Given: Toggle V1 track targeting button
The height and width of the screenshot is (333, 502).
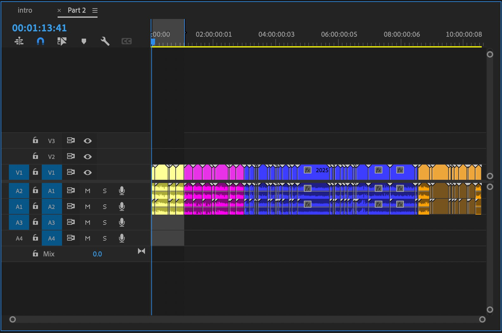Looking at the screenshot, I should coord(52,173).
